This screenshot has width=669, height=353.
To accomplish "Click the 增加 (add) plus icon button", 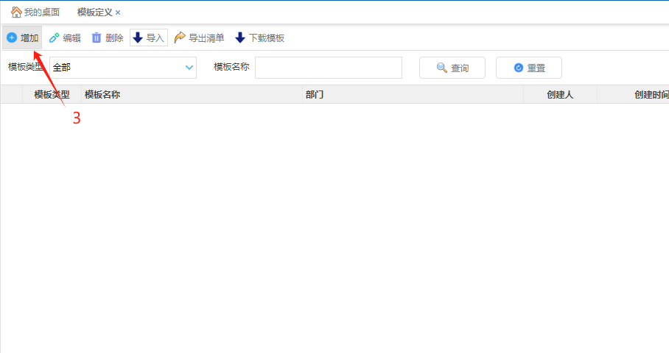I will point(12,38).
